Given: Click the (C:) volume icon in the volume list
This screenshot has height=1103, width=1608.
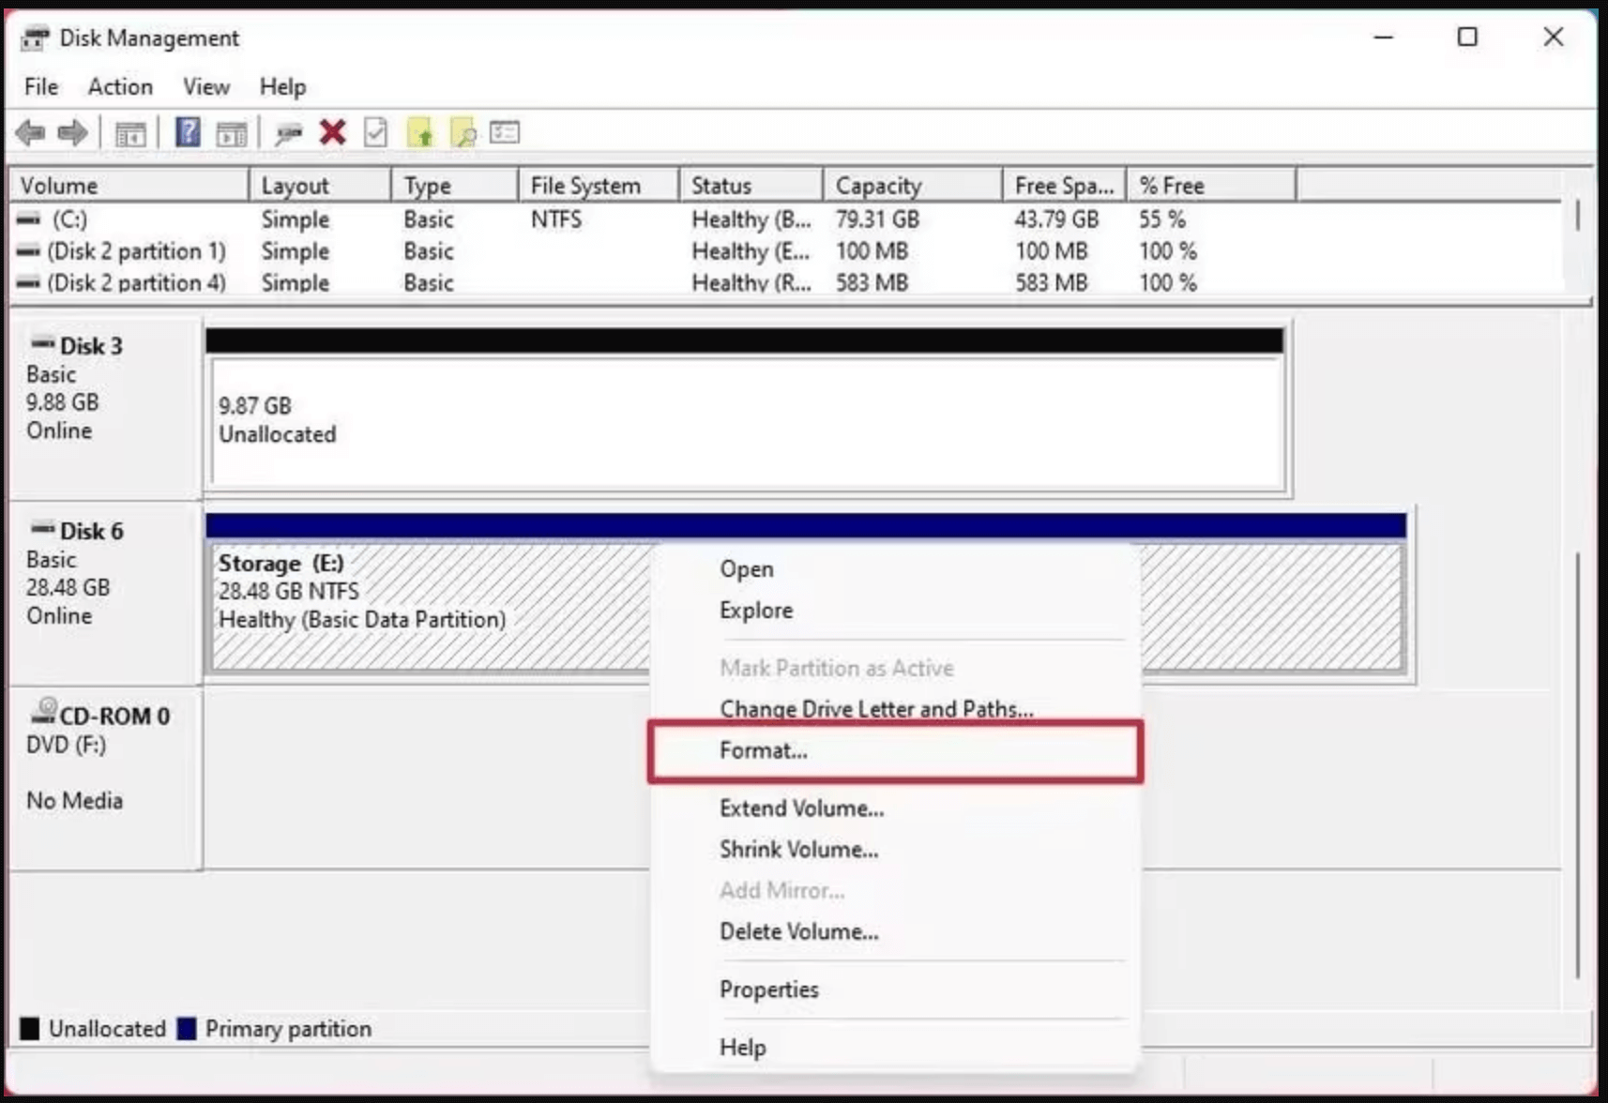Looking at the screenshot, I should [x=26, y=219].
